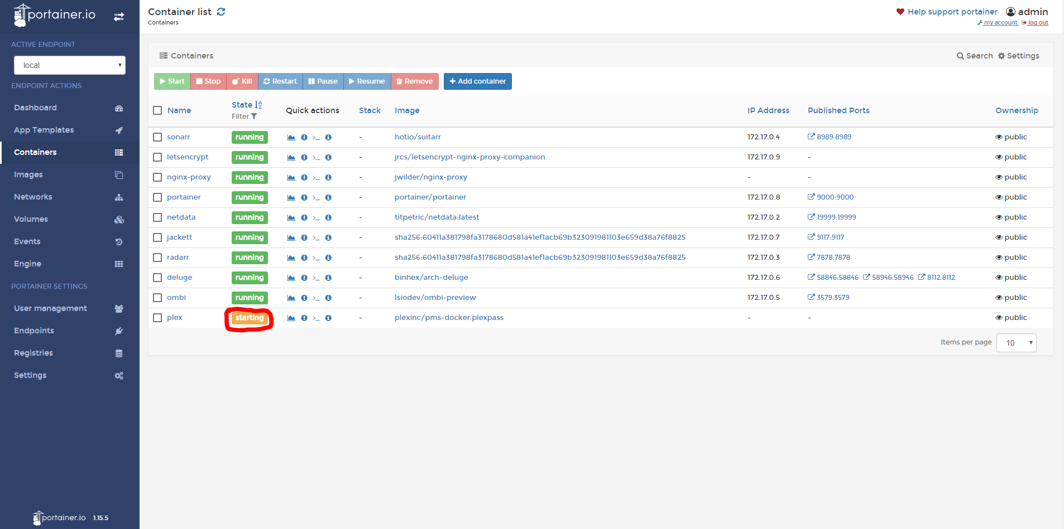Toggle the sidebar collapse arrows icon

coord(119,17)
